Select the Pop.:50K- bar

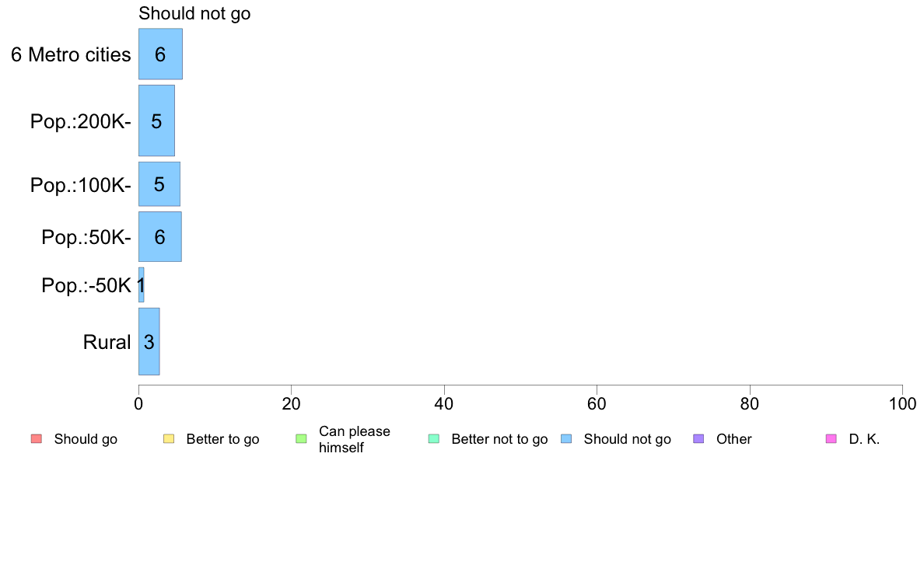159,237
